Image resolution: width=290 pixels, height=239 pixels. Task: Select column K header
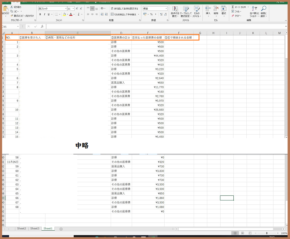click(x=253, y=33)
